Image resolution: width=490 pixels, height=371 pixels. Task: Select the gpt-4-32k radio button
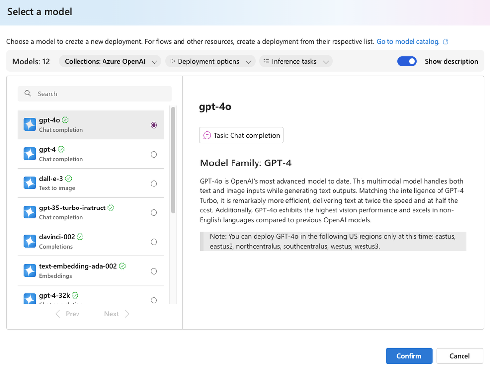click(x=154, y=300)
